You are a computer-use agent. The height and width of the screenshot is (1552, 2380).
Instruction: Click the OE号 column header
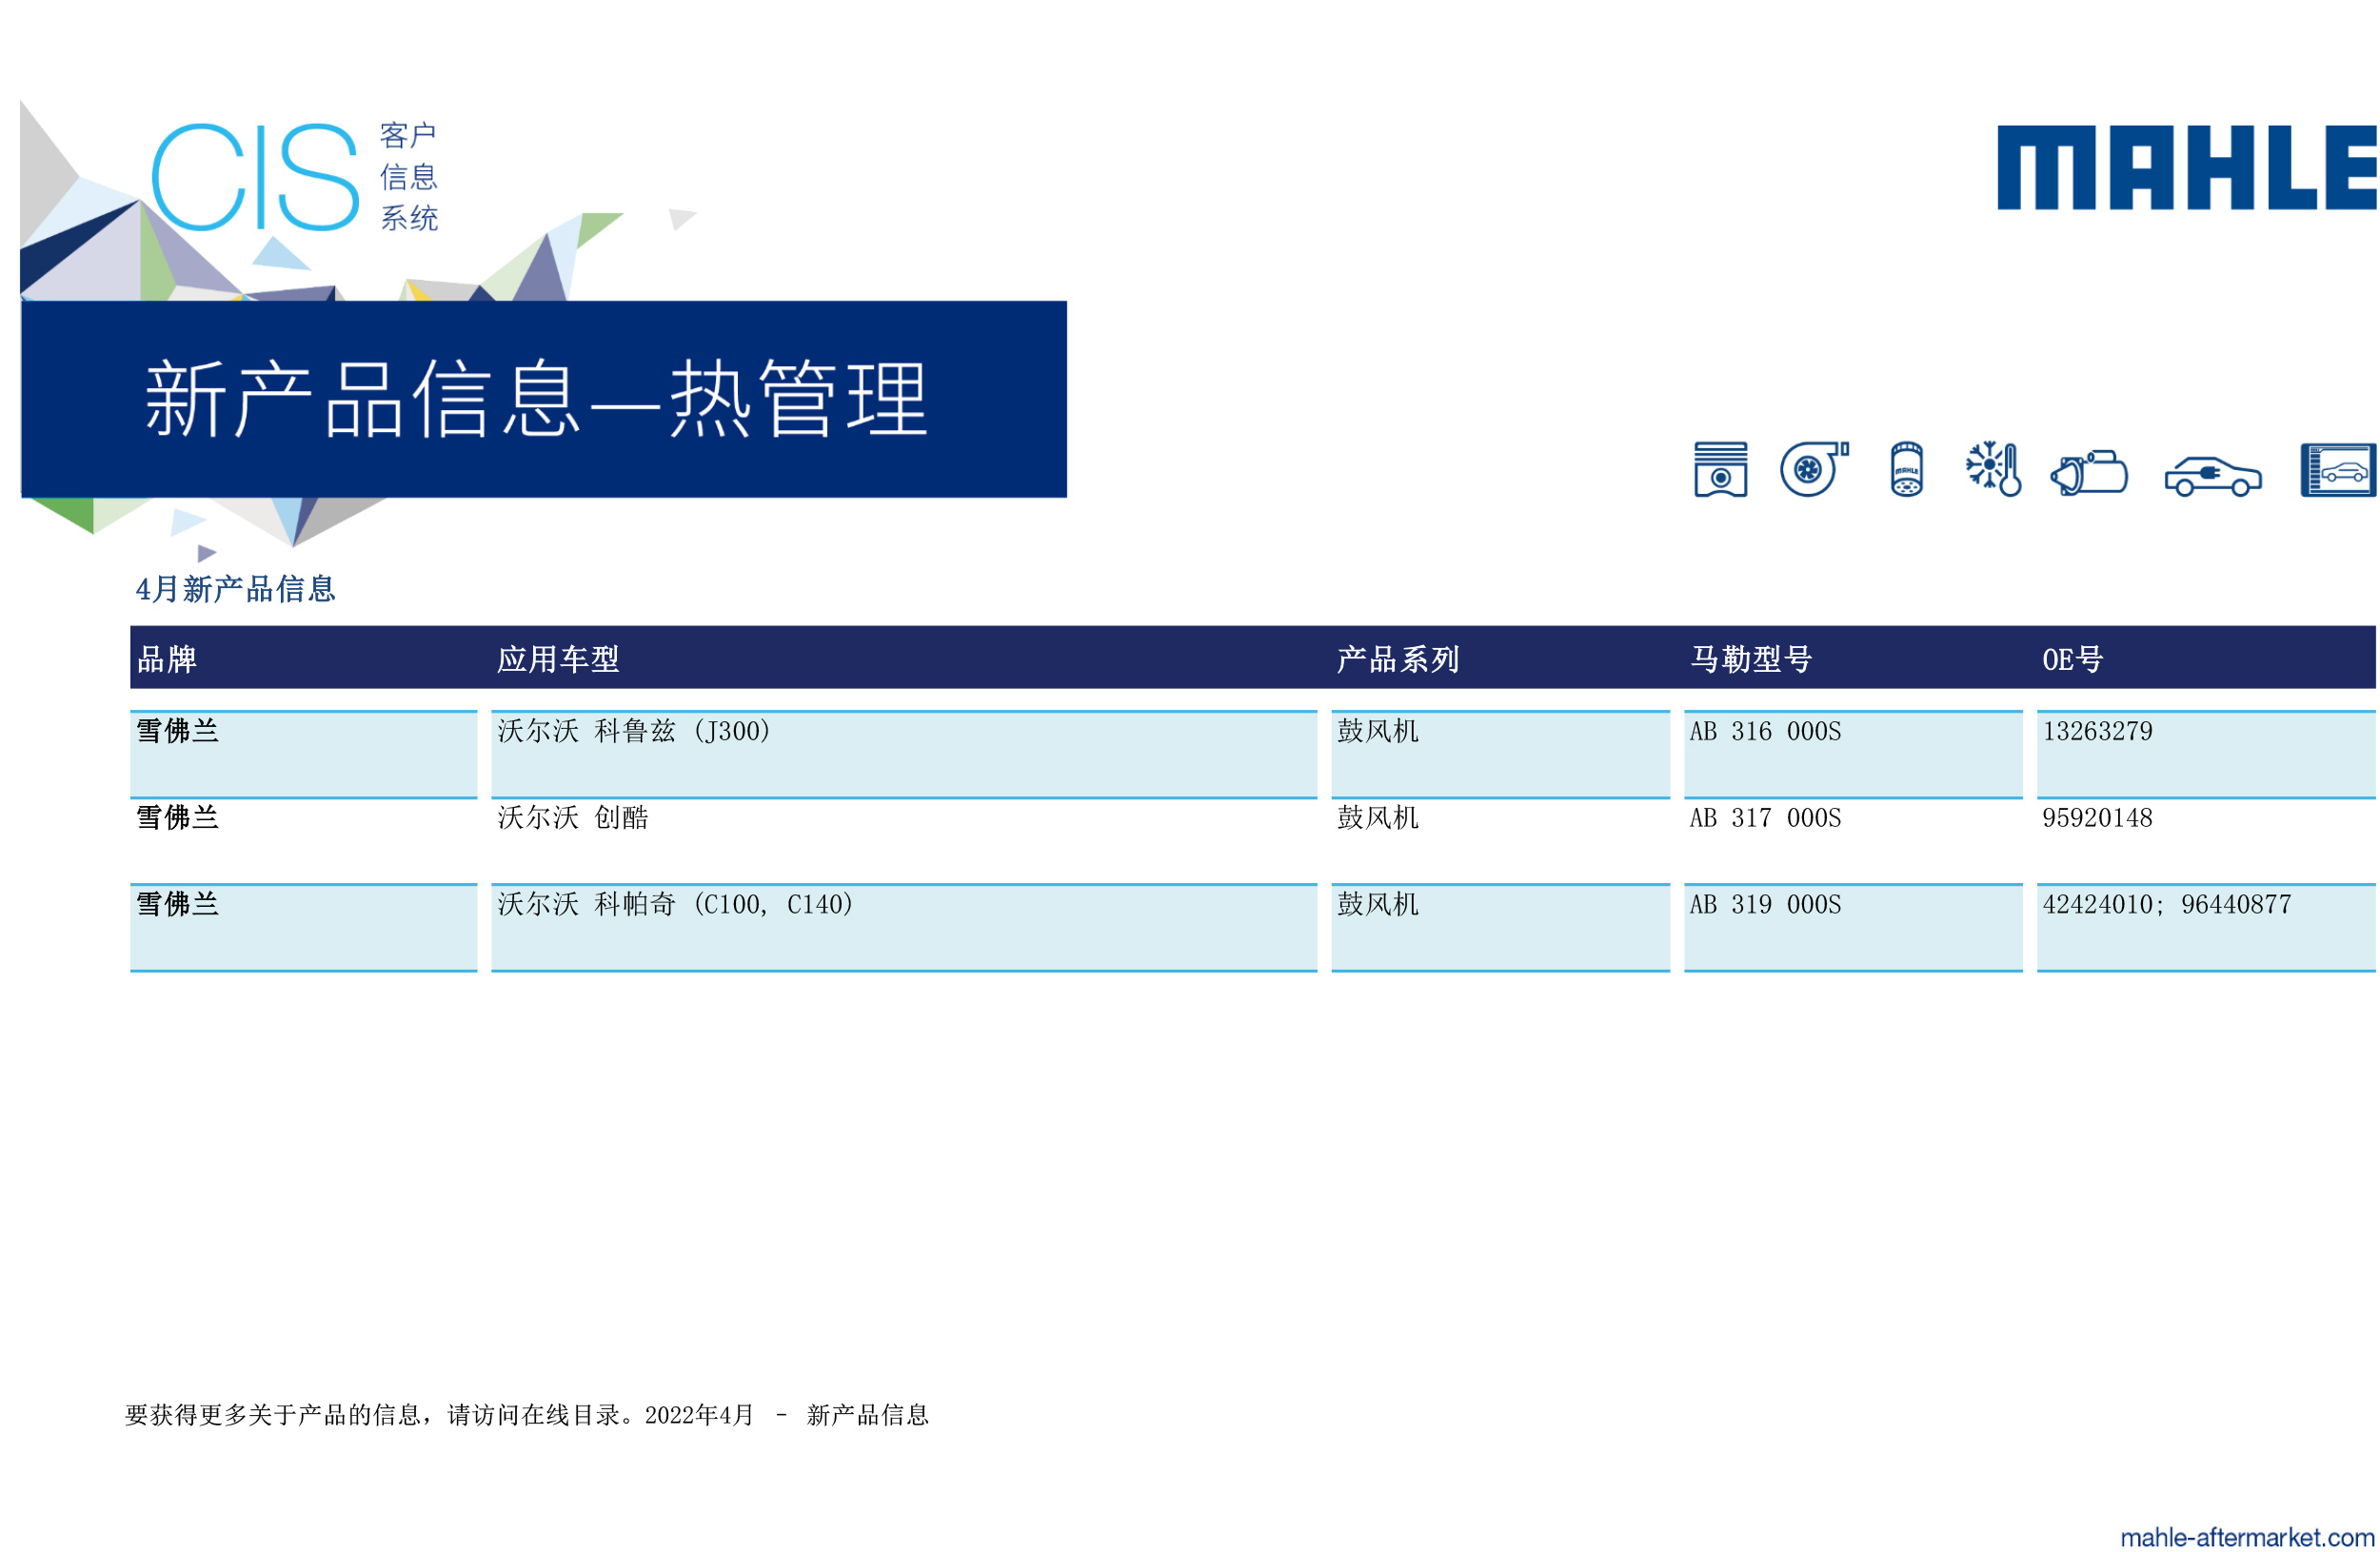(2072, 658)
